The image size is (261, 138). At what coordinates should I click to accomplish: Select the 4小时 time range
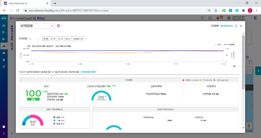pos(60,39)
